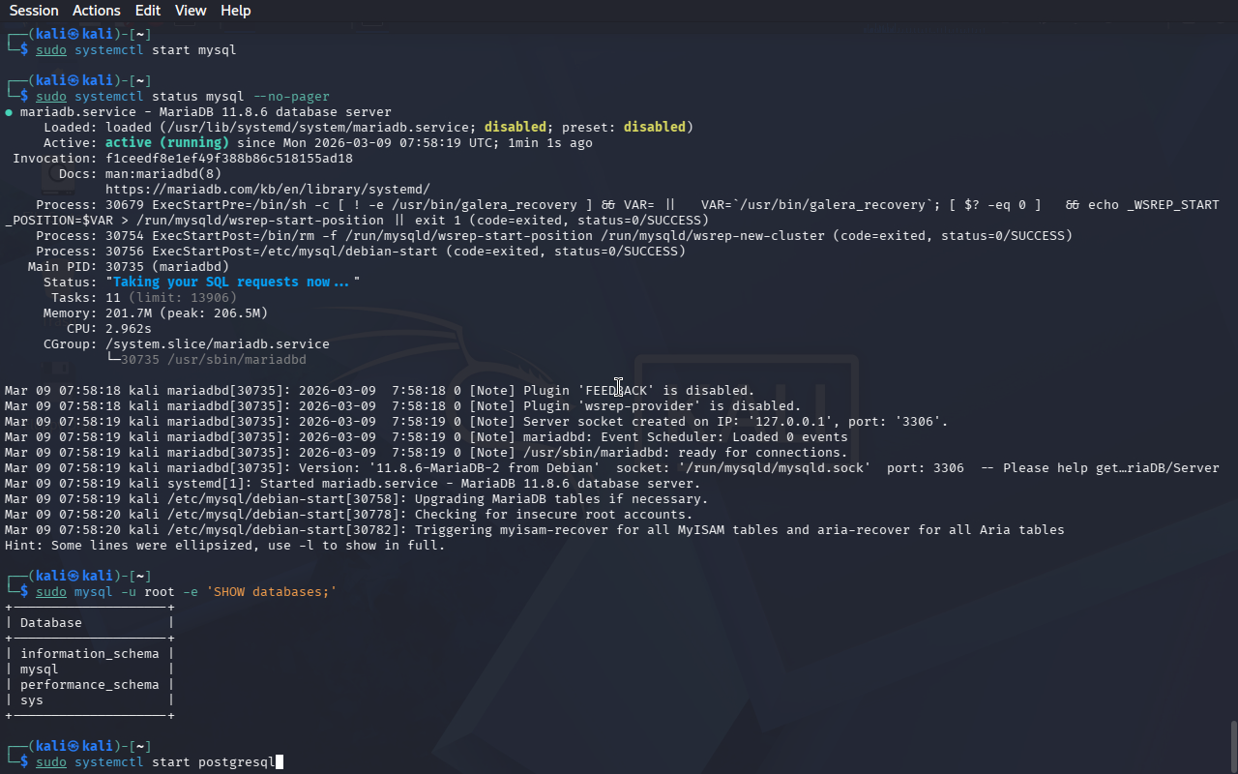Open the Edit menu
The image size is (1238, 774).
pos(148,11)
